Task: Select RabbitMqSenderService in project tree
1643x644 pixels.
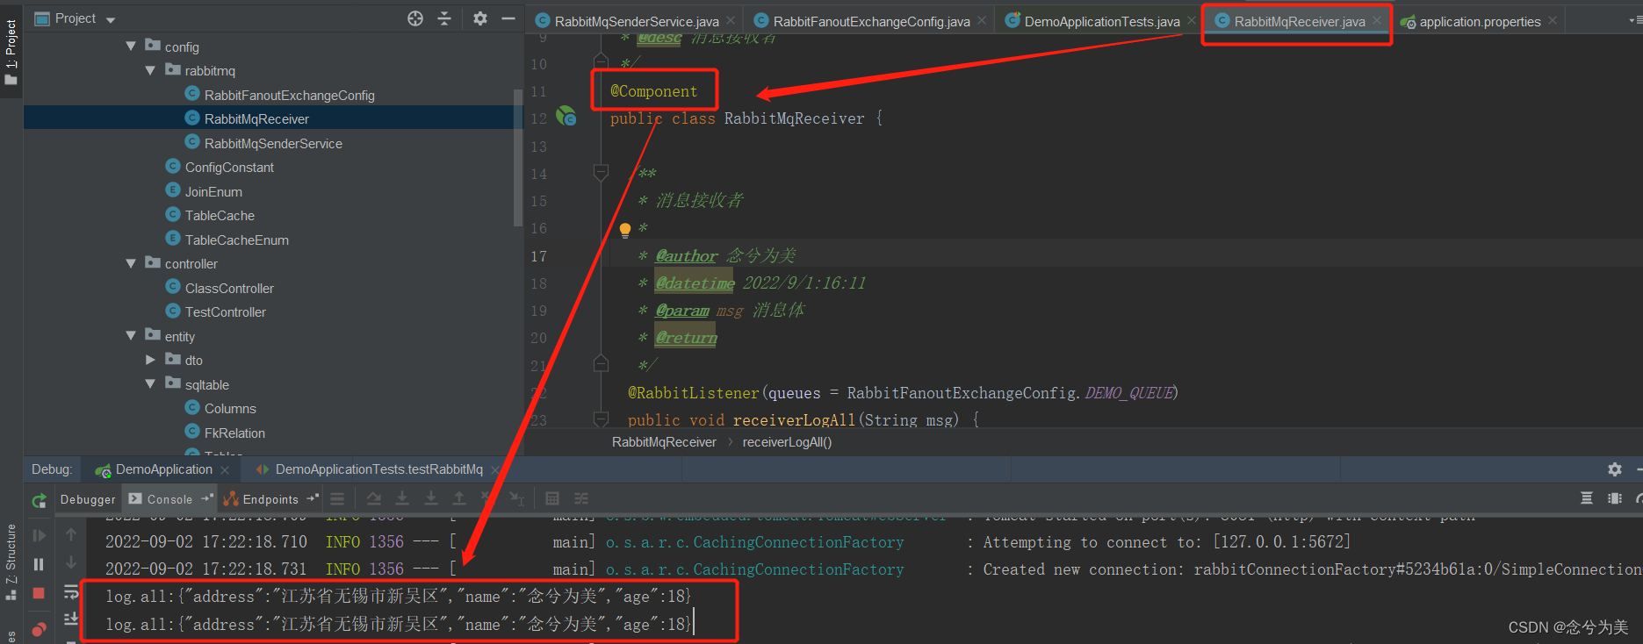Action: [273, 143]
